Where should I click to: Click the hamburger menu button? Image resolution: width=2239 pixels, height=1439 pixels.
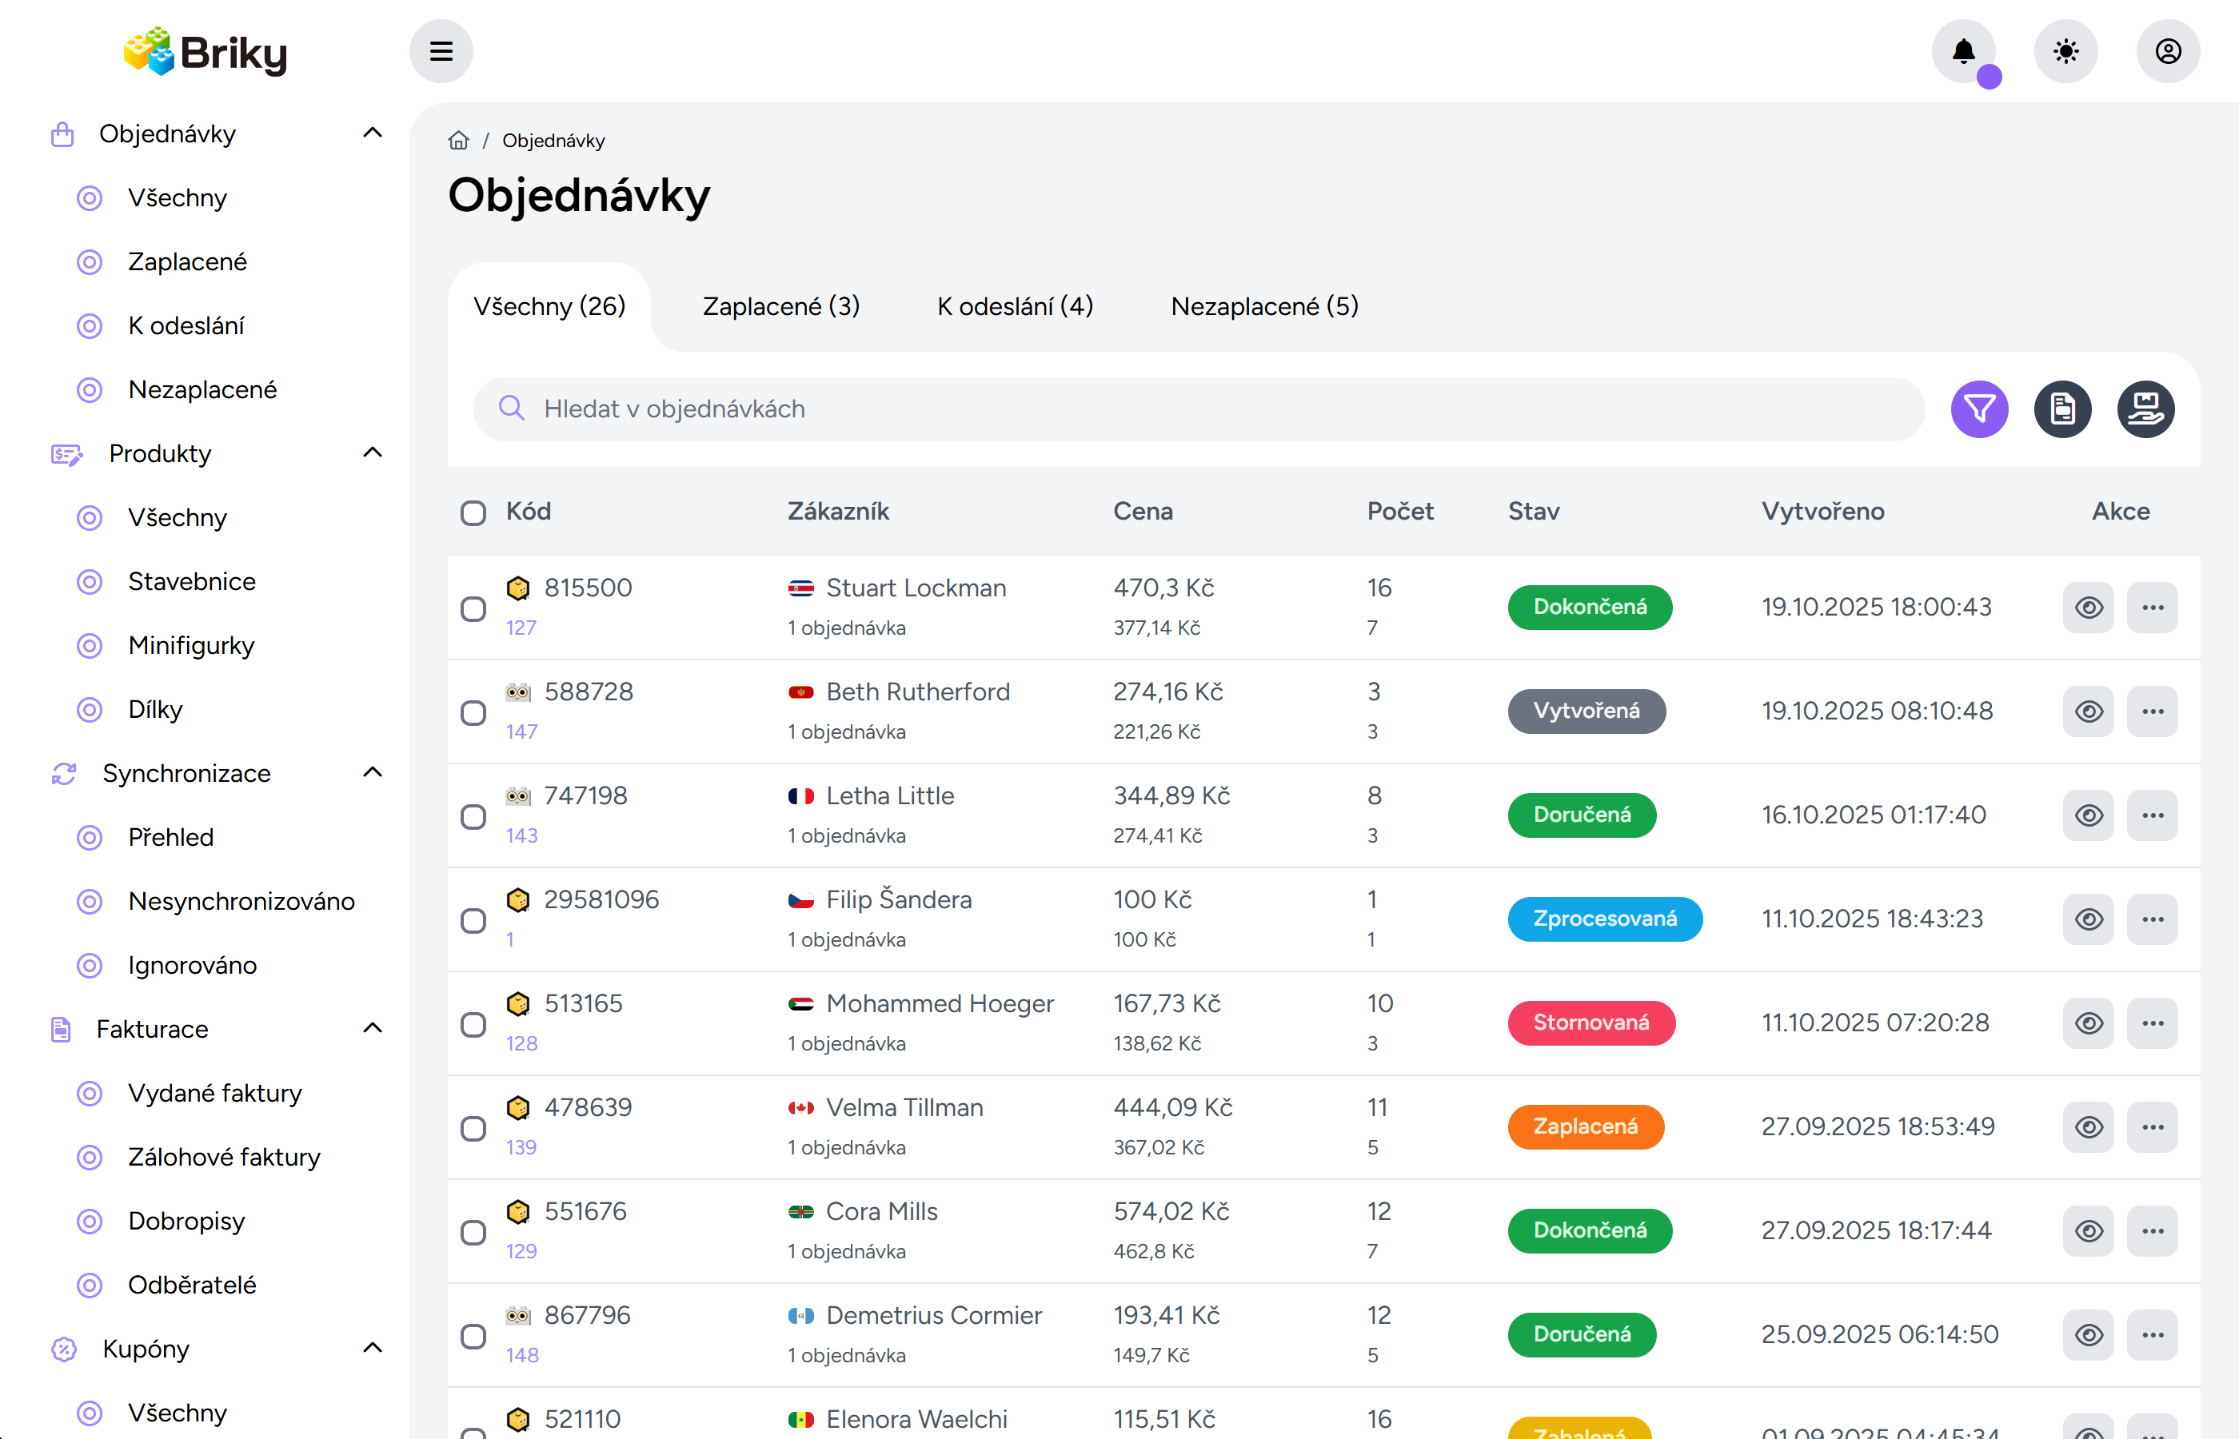pyautogui.click(x=441, y=51)
